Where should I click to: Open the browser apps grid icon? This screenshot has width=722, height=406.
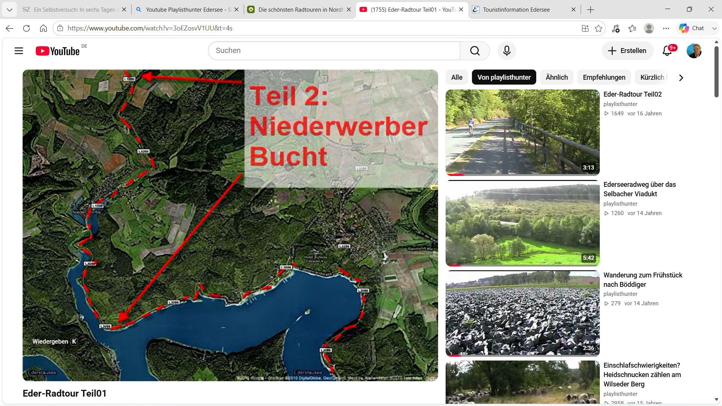click(585, 28)
